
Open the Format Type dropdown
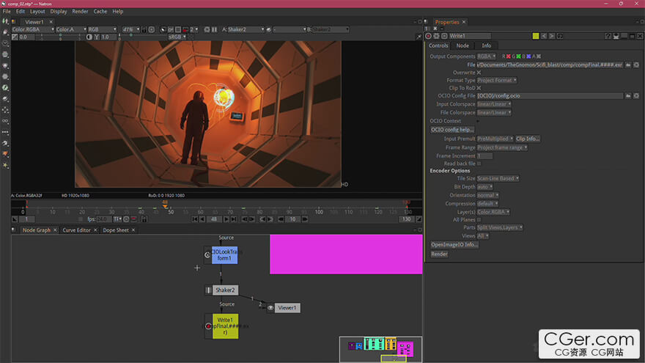[x=497, y=80]
